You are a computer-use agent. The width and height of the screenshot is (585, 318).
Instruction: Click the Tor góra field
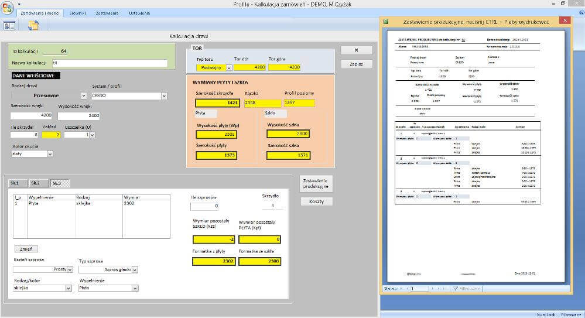284,67
